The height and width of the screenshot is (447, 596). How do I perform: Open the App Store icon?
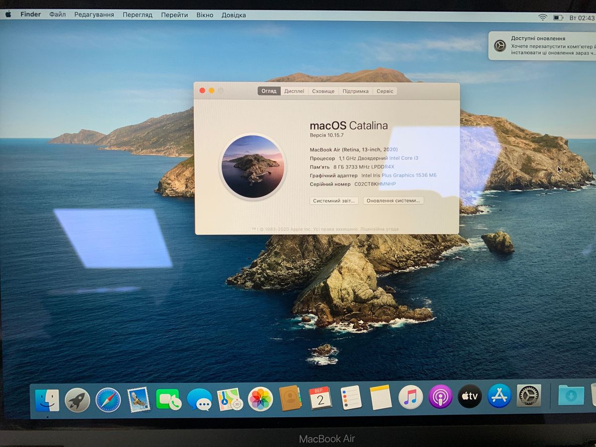coord(499,396)
